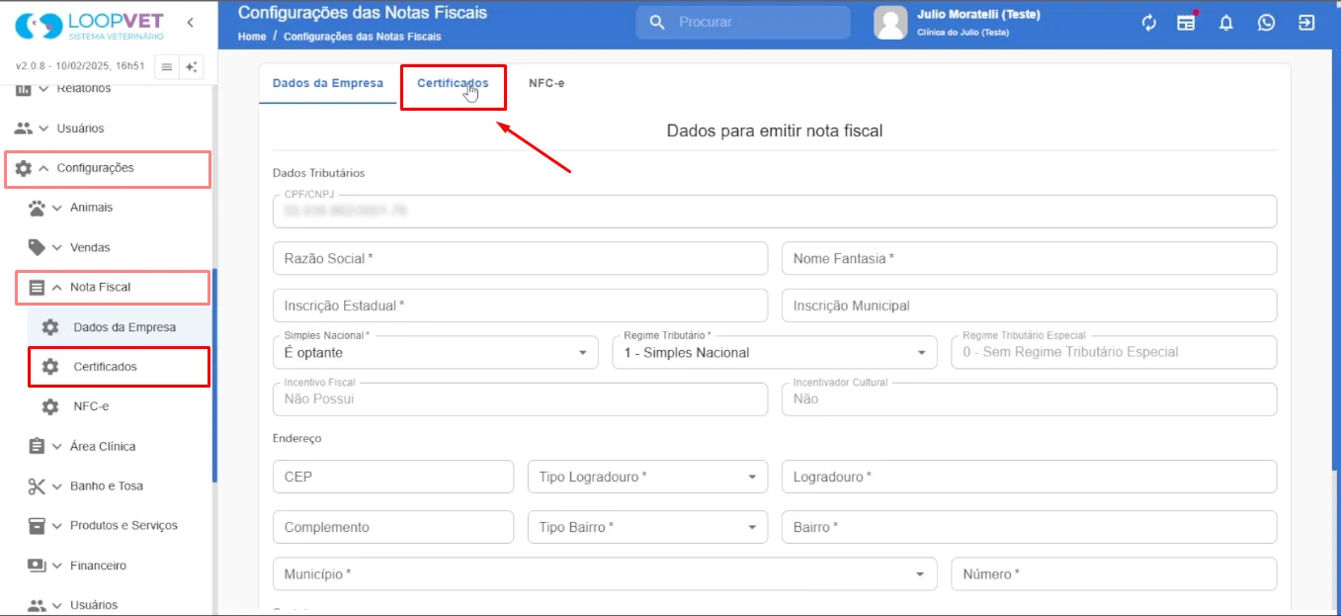Click gear icon beside Certificados in sidebar
Image resolution: width=1341 pixels, height=616 pixels.
click(50, 367)
